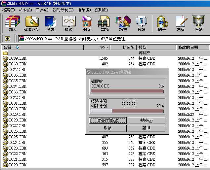Select the CC30.CBK file name
The image size is (210, 170).
coord(18,109)
